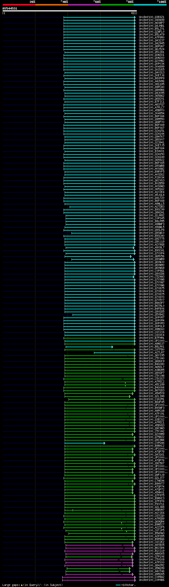Select hit UniRef100_Q43237
Image resolution: width=169 pixels, height=587 pixels.
pyautogui.click(x=152, y=41)
